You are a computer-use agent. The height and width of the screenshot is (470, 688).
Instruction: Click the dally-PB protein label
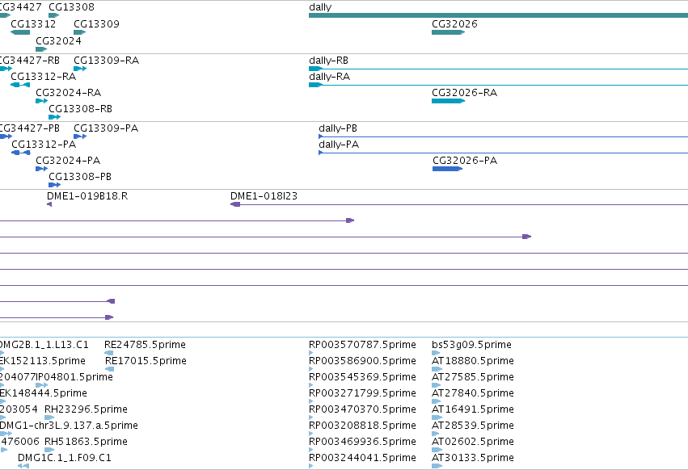point(338,128)
